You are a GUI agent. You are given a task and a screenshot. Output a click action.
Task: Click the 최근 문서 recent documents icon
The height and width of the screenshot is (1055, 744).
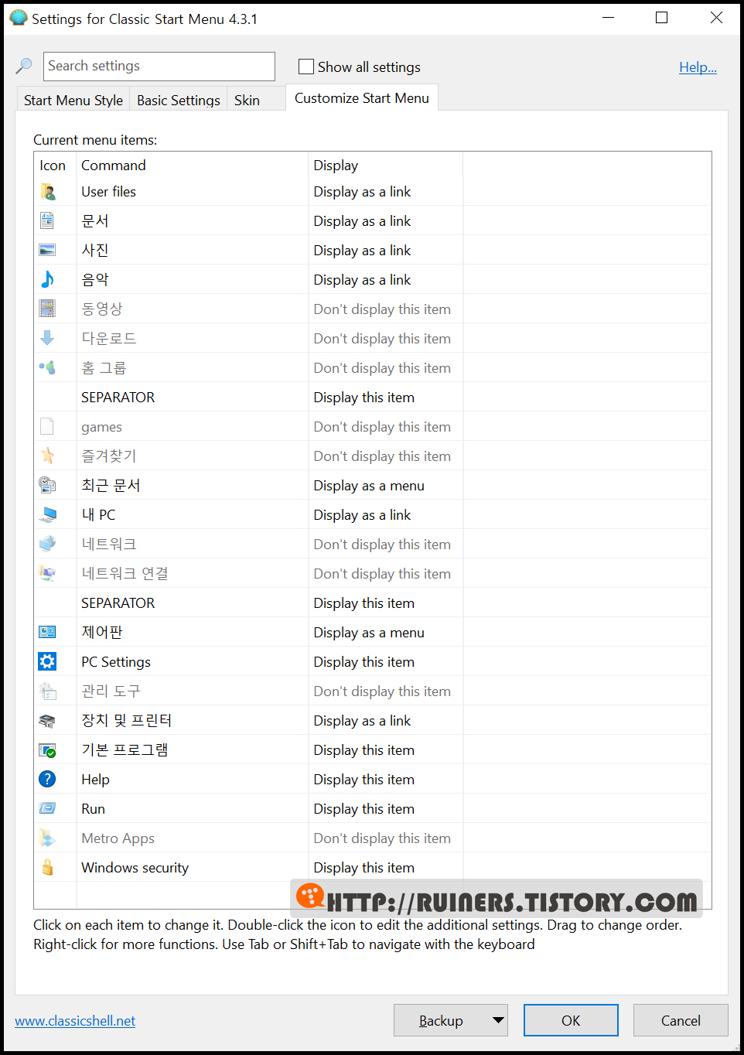pos(47,485)
